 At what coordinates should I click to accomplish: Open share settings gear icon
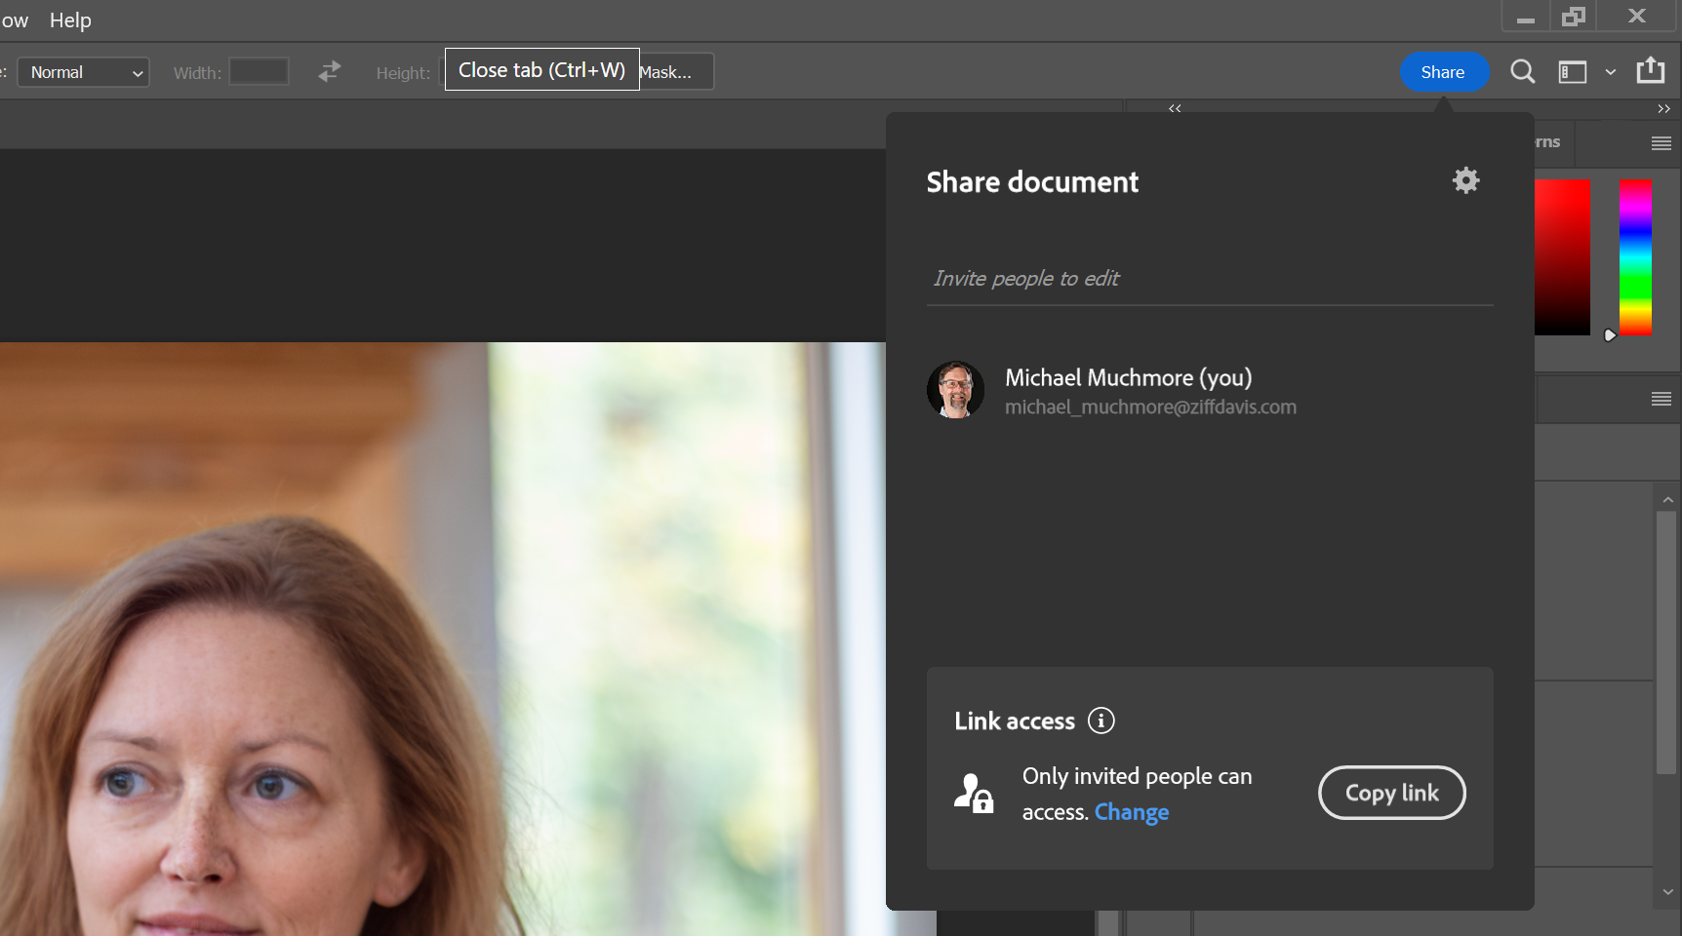click(x=1465, y=180)
